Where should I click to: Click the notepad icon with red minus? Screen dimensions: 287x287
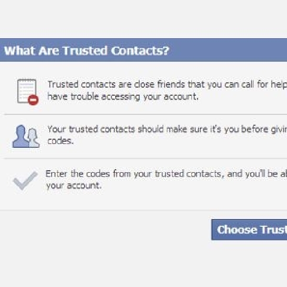(27, 91)
